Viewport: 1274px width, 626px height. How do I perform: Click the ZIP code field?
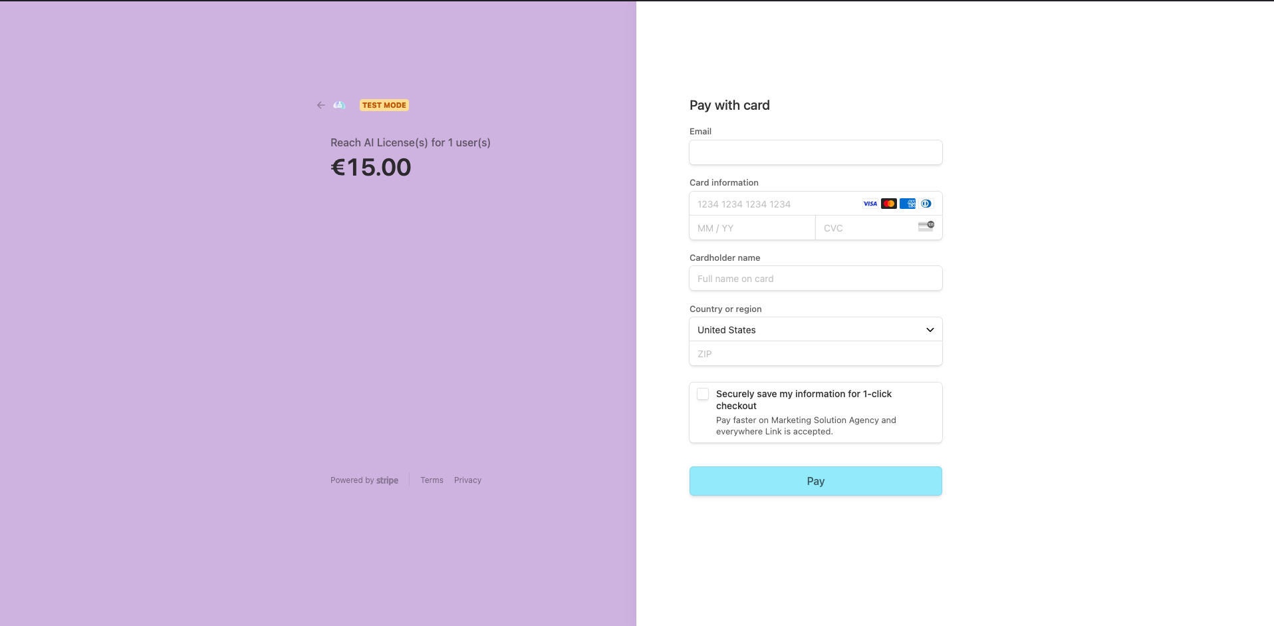coord(816,353)
